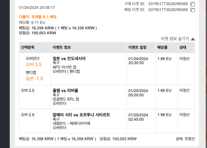207x148 pixels.
Task: Open 알메러 시티 vs 포르투나 시타르트 event
Action: [81, 115]
